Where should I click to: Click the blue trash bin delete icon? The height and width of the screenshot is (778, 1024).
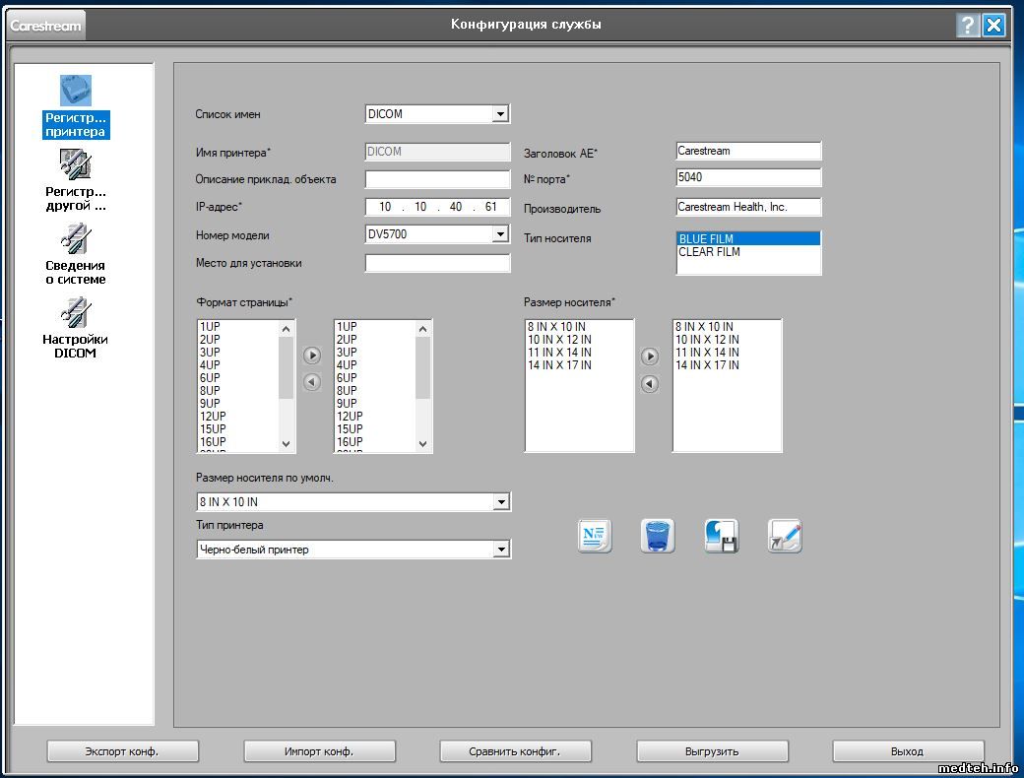point(657,536)
